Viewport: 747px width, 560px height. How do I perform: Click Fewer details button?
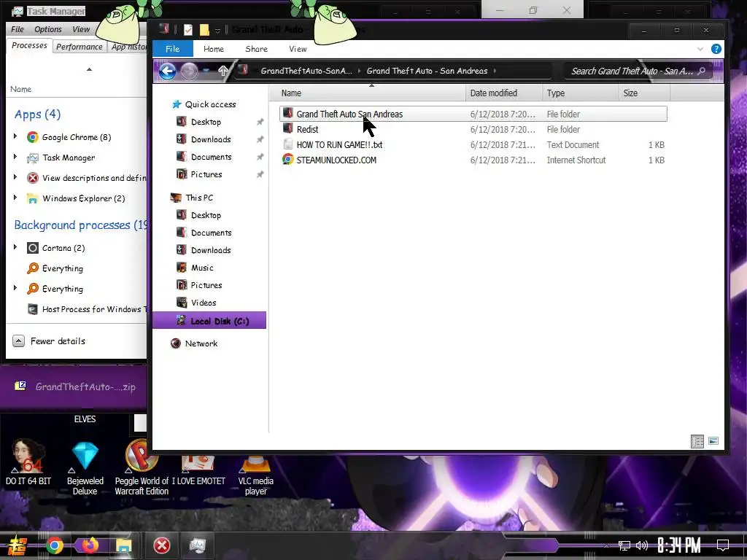tap(49, 341)
